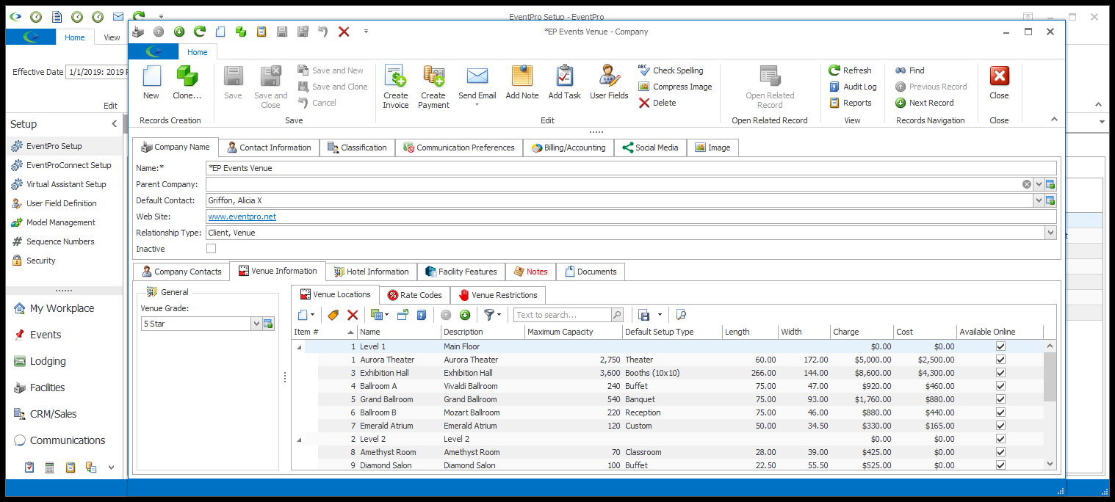Open Billing/Accounting tab

[569, 148]
